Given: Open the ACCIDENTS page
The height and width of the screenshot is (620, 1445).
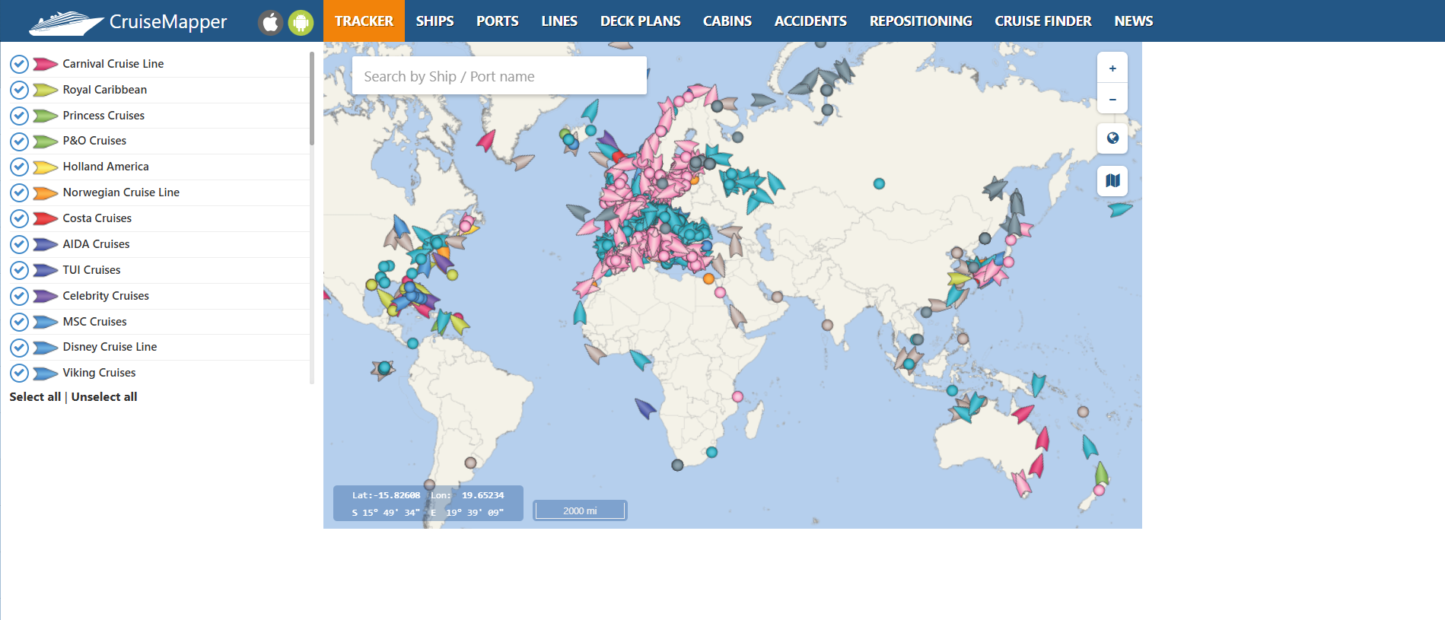Looking at the screenshot, I should pyautogui.click(x=810, y=21).
